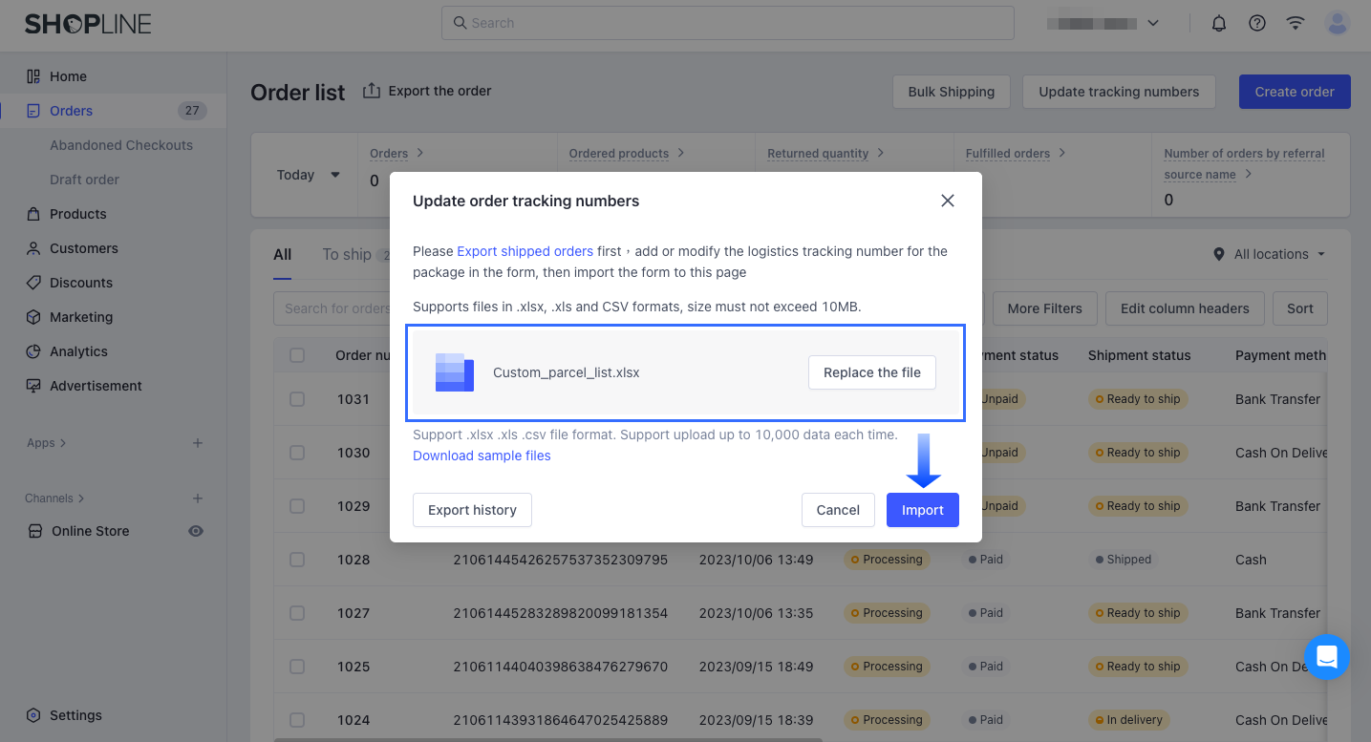Tick the select-all orders header checkbox
Viewport: 1371px width, 742px height.
[x=297, y=355]
